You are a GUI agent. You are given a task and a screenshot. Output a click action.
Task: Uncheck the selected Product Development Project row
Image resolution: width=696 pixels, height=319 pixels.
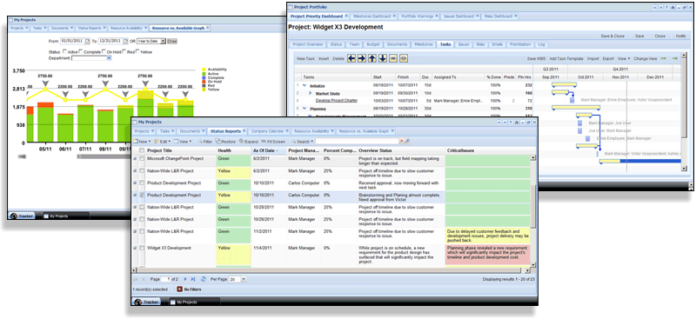(142, 195)
